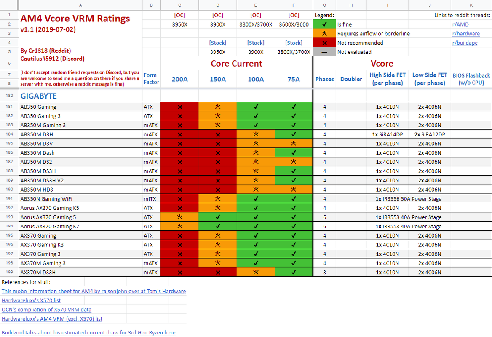
Task: Open the r/hardware reddit thread link
Action: pos(466,34)
